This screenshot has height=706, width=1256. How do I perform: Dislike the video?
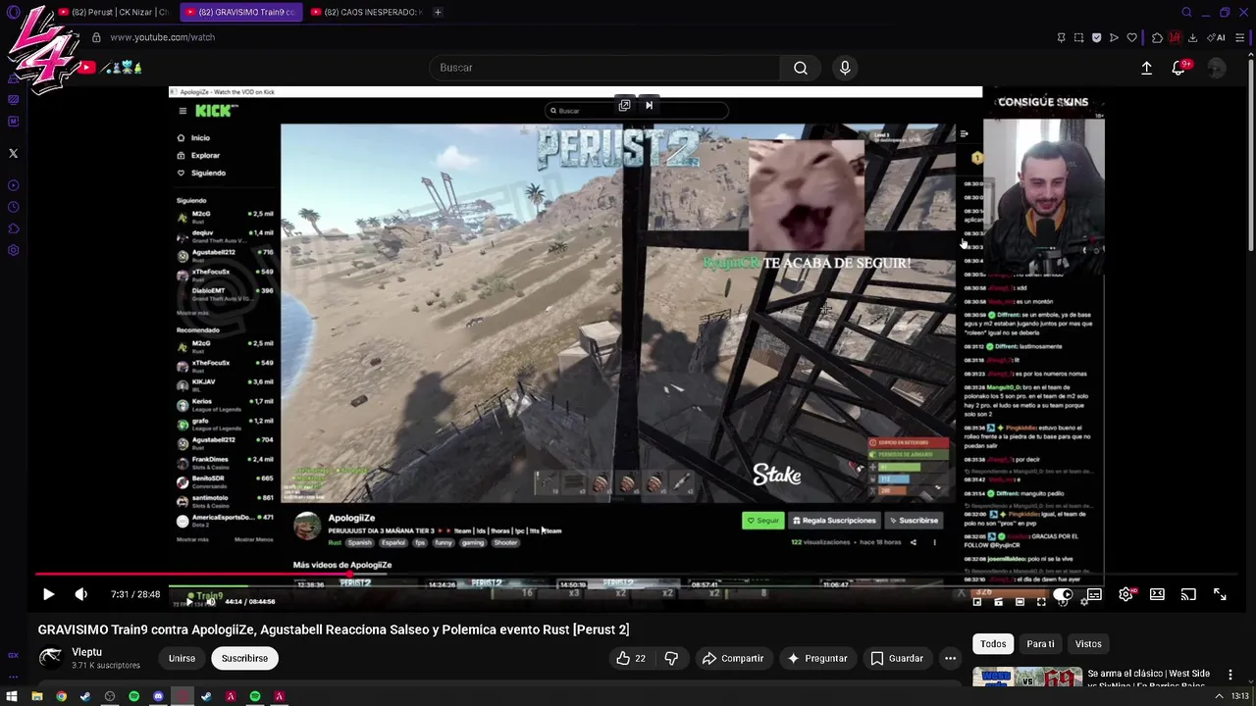coord(671,658)
